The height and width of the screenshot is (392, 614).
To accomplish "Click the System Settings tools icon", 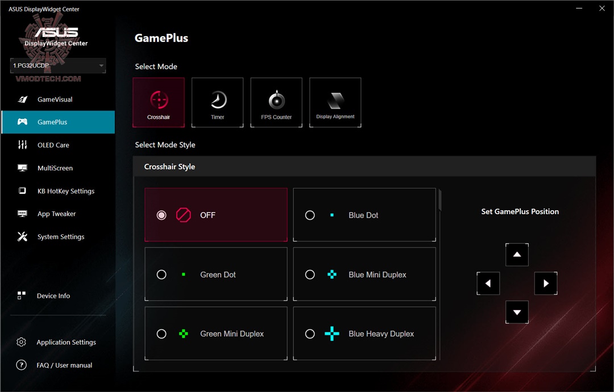I will [x=22, y=236].
